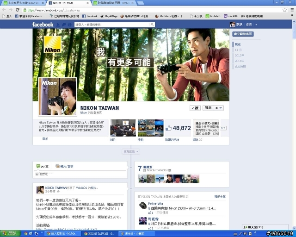
Task: Open the gear dropdown next to message button
Action: (x=219, y=108)
